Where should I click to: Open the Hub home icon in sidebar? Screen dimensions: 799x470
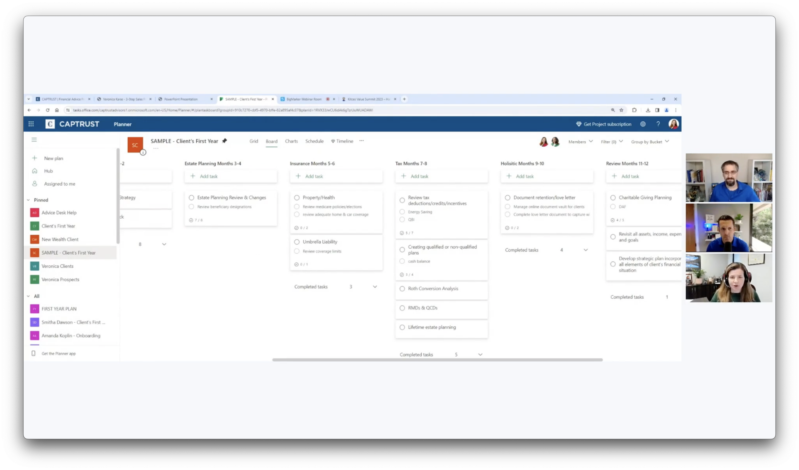pyautogui.click(x=35, y=171)
